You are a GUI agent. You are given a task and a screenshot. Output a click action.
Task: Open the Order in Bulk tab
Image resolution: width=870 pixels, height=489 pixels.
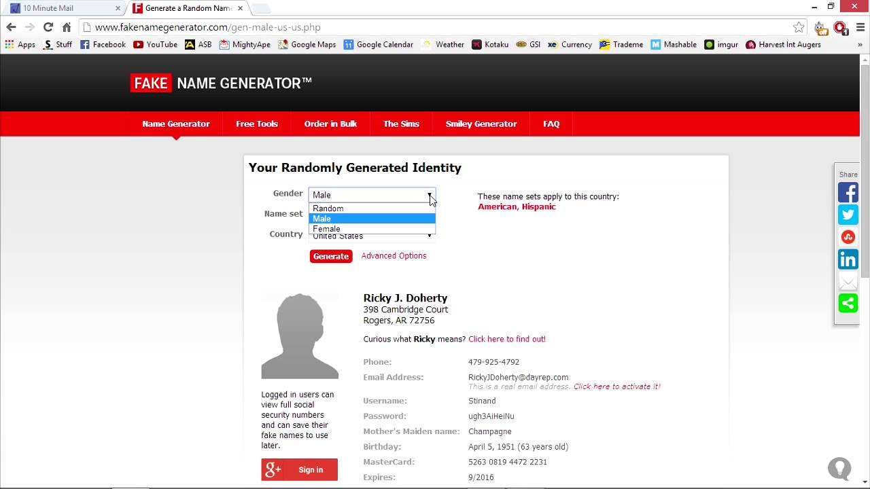330,124
